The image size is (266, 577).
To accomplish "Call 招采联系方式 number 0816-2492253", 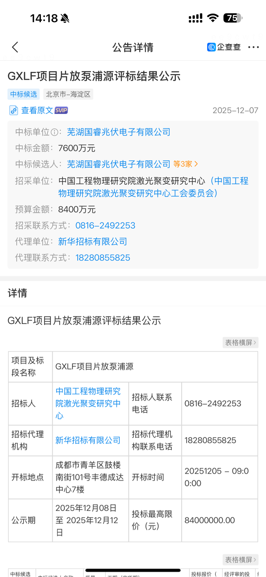I will click(105, 226).
